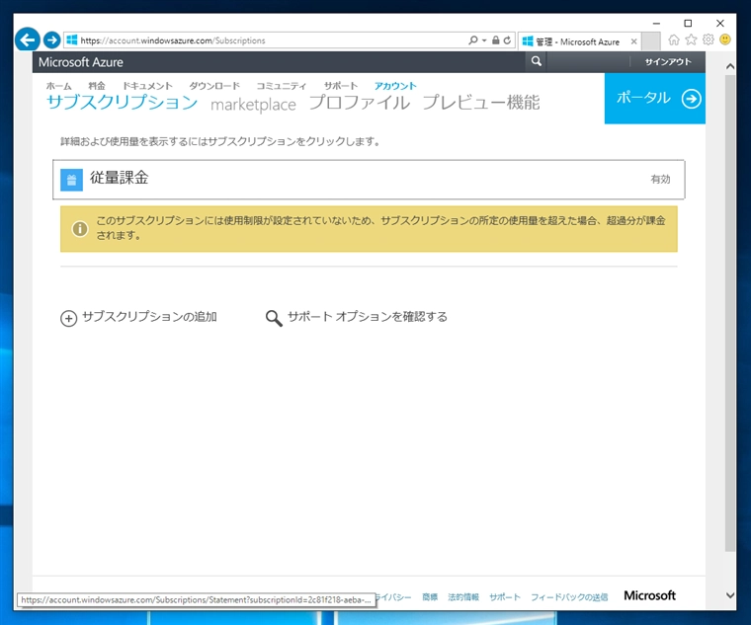Open the ポータル portal button

(x=655, y=98)
